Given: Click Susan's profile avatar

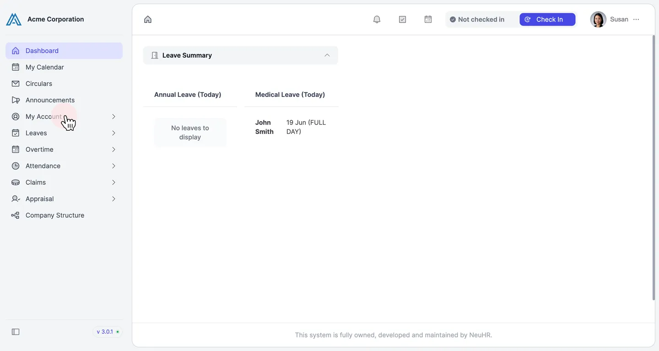Looking at the screenshot, I should coord(598,19).
